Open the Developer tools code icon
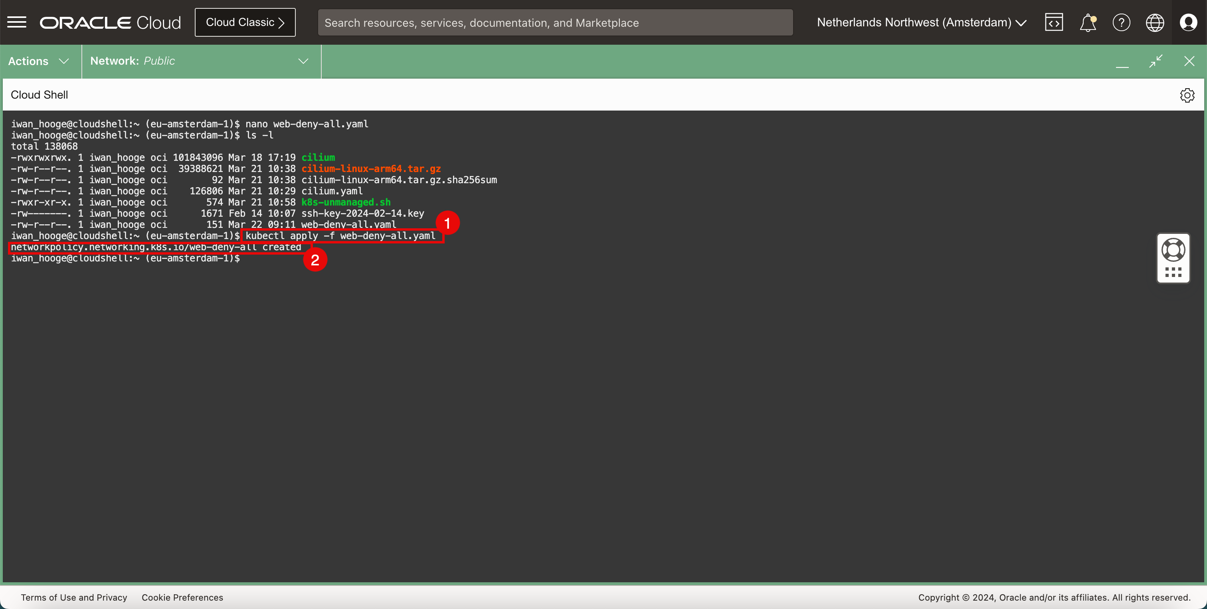 click(1054, 22)
